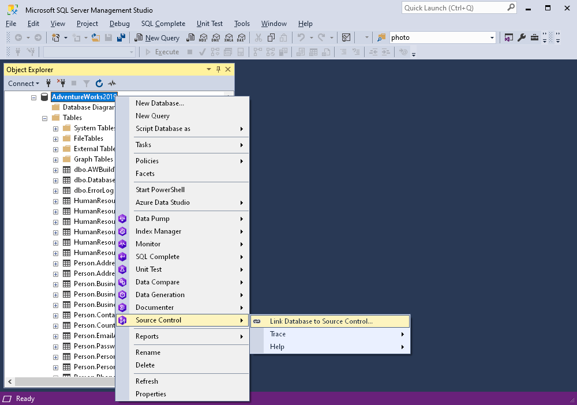Click the Refresh icon in Object Explorer
The height and width of the screenshot is (405, 577).
pos(99,84)
